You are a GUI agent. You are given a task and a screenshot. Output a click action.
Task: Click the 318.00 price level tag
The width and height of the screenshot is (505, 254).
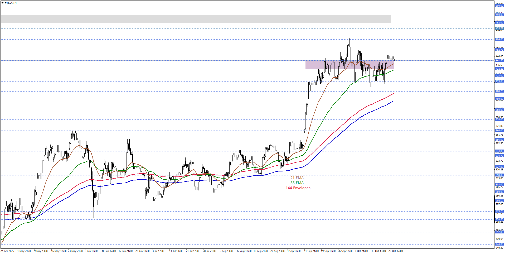499,175
